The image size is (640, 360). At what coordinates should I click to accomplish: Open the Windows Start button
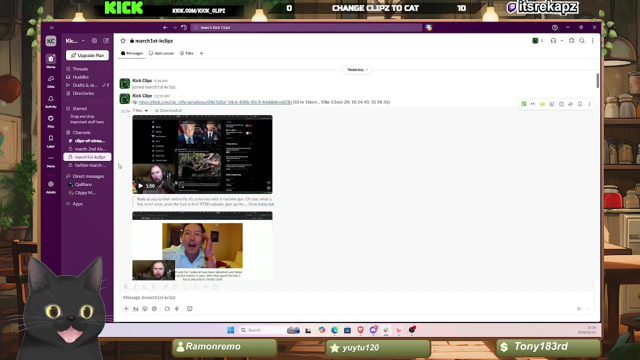click(x=230, y=330)
